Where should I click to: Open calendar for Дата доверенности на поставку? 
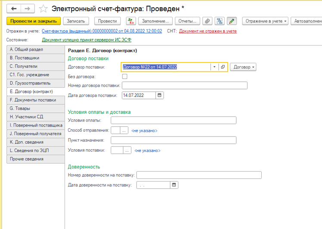(x=174, y=185)
